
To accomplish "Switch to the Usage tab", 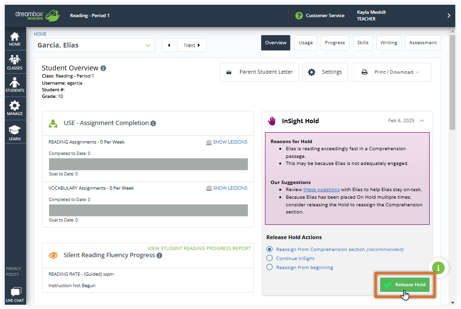I will coord(305,42).
